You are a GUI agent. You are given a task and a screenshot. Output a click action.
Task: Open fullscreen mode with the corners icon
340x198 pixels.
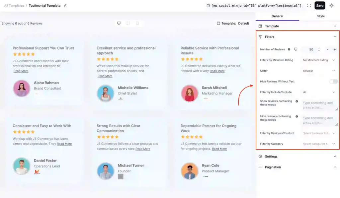point(309,5)
